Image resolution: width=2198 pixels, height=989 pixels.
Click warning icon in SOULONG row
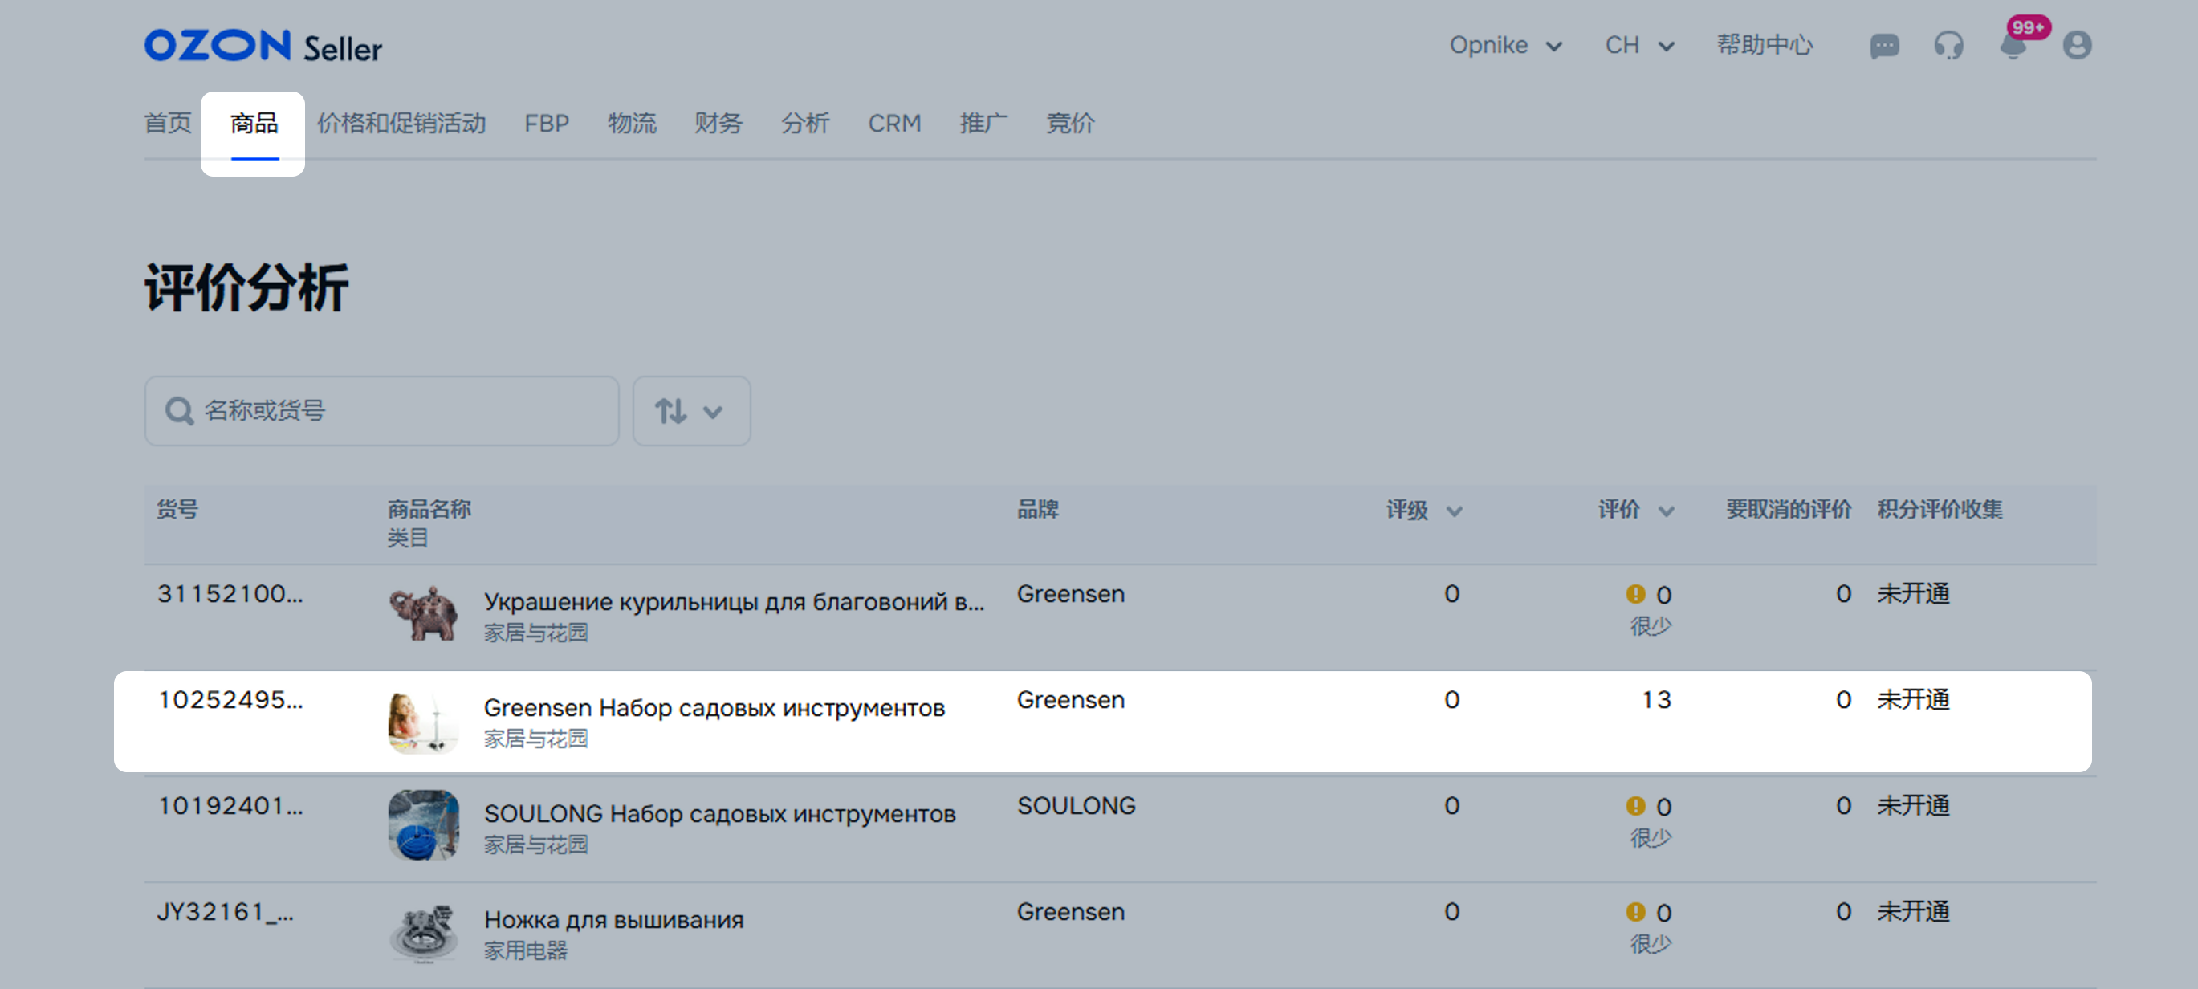[1634, 805]
